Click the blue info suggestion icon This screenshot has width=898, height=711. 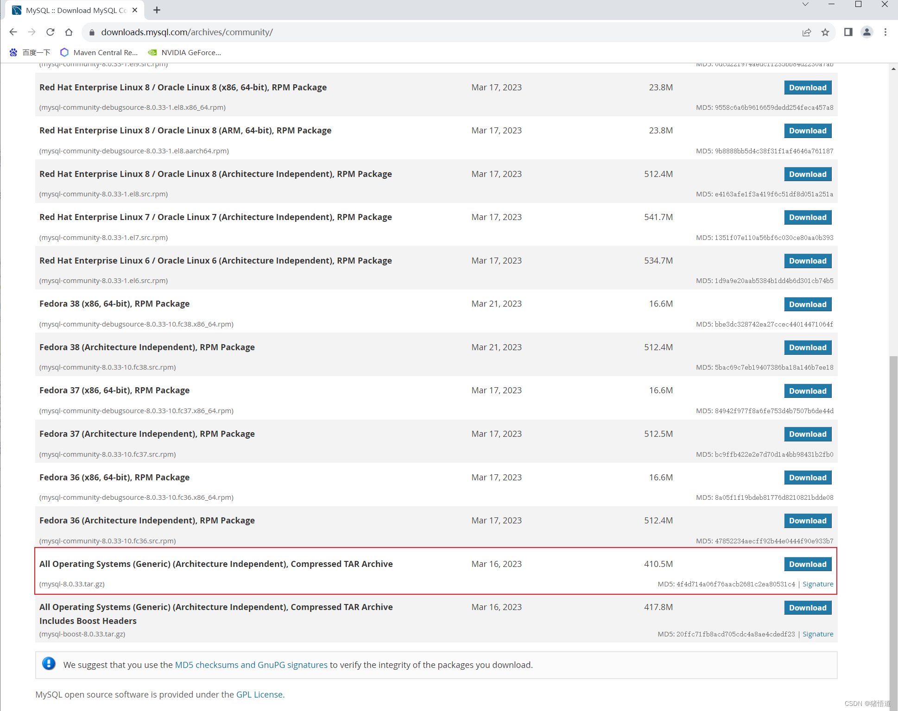(x=49, y=664)
